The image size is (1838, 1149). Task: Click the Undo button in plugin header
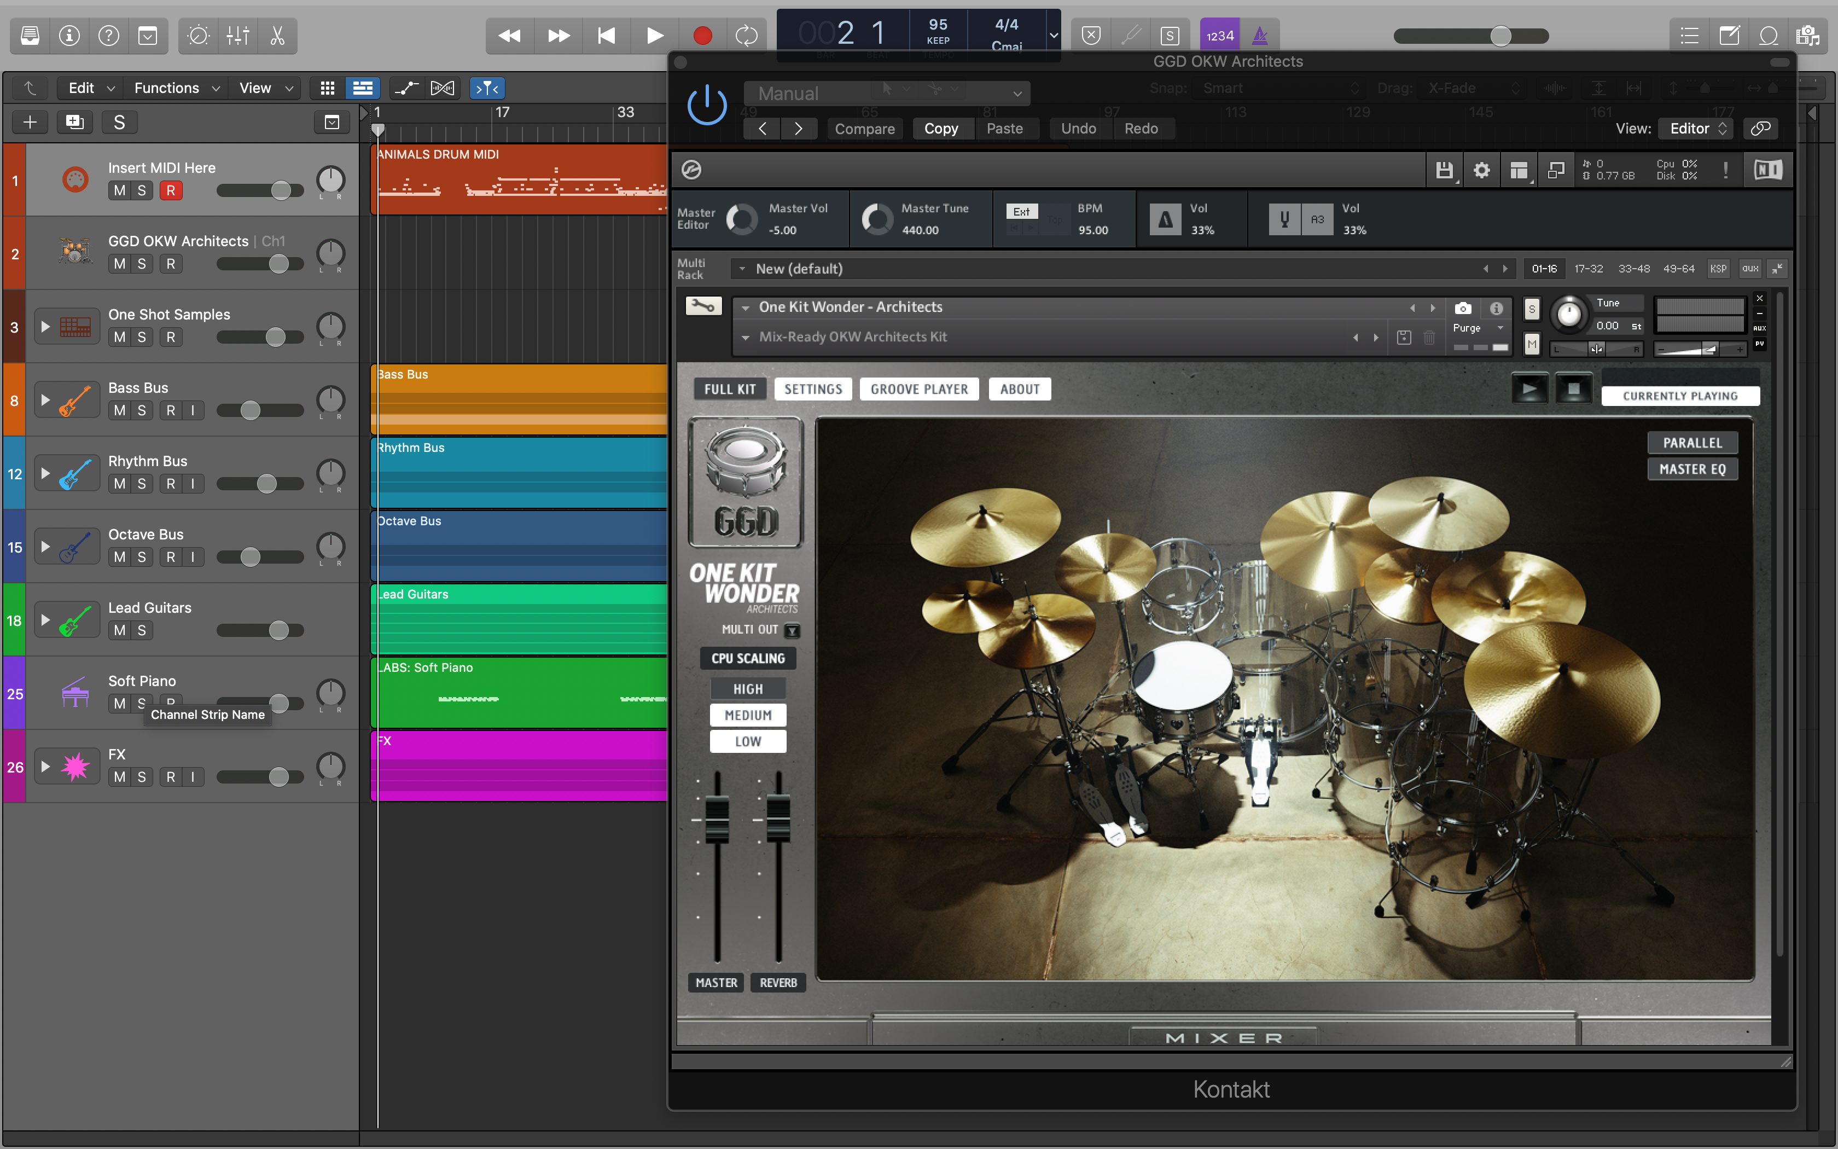point(1076,129)
